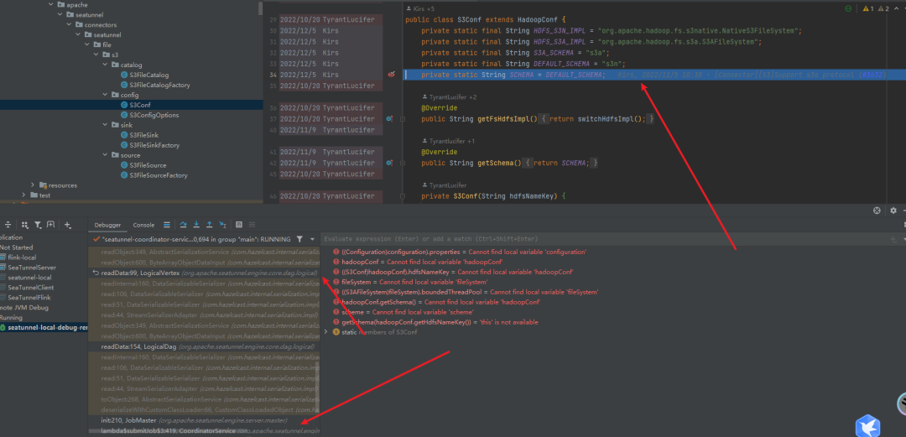Click the #3632 commit link in blame hint
Screen dimensions: 906x437
point(872,75)
